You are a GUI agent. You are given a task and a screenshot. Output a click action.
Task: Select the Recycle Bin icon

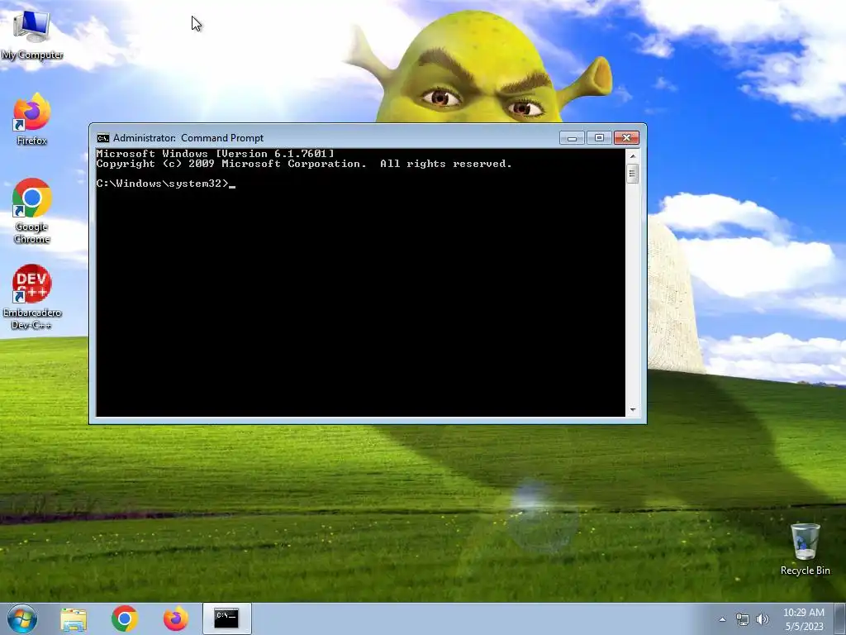coord(805,549)
